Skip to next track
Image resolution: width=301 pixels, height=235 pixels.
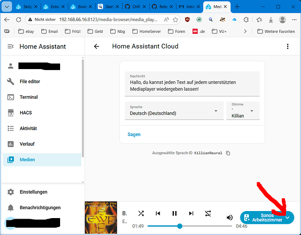click(191, 213)
